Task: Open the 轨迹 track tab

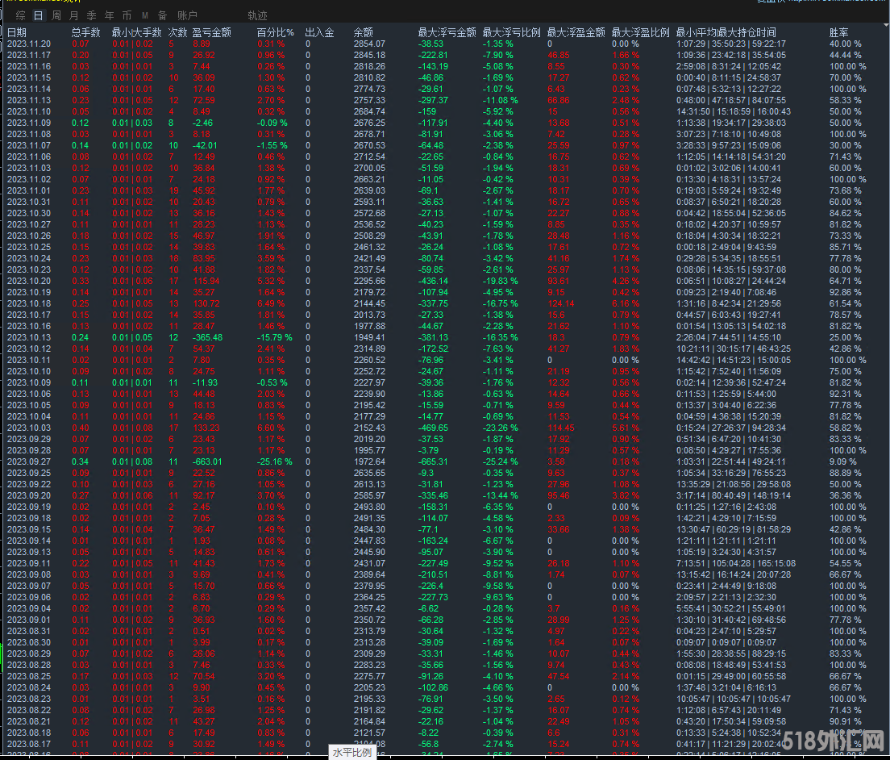Action: tap(257, 15)
